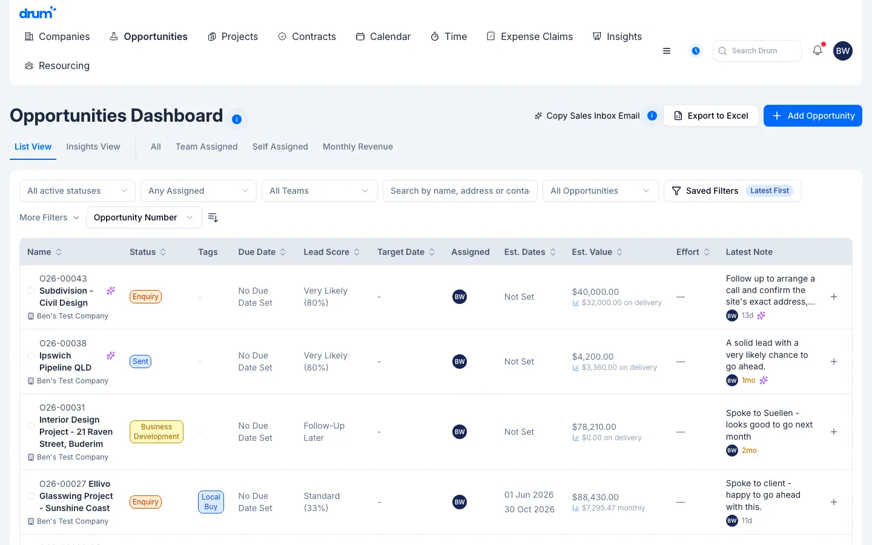Click the Local Buy tag
Screen dimensions: 872x545
coord(211,502)
